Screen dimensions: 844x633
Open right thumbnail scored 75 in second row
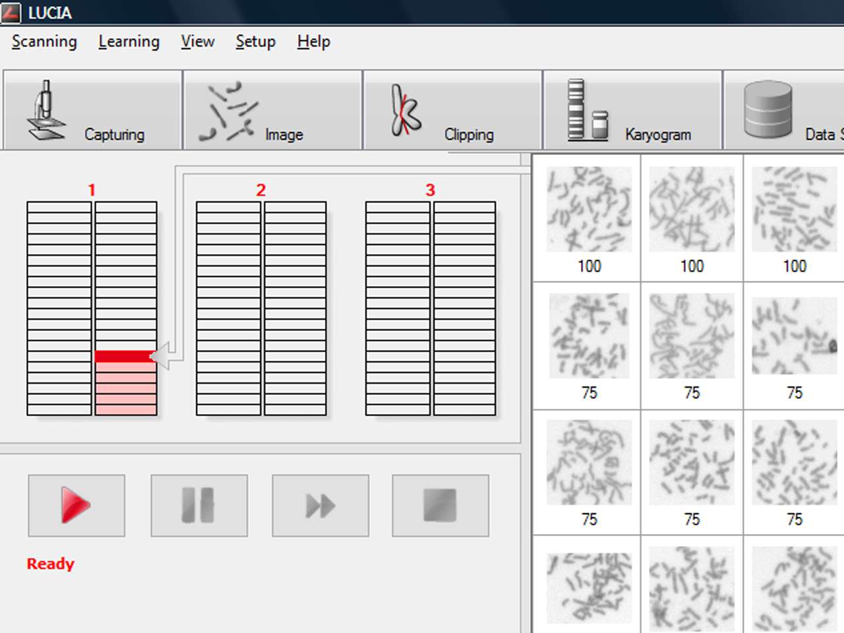pos(795,336)
